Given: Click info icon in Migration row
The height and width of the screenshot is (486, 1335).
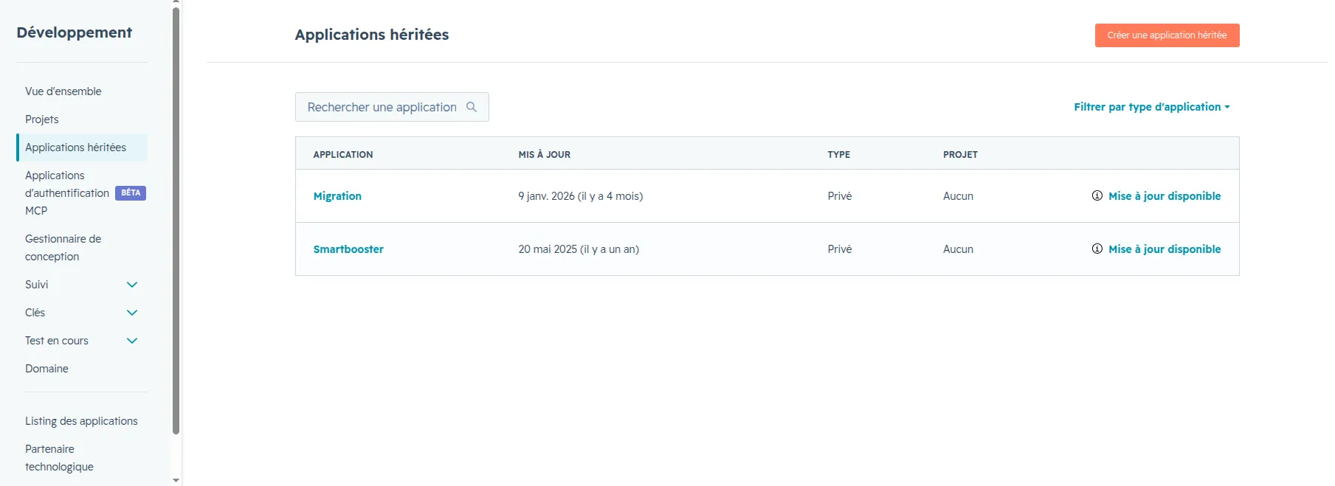Looking at the screenshot, I should pyautogui.click(x=1097, y=195).
